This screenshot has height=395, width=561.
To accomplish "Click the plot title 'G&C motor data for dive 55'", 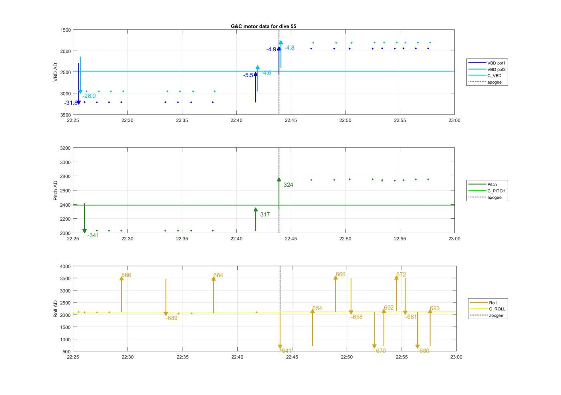I will tap(263, 26).
